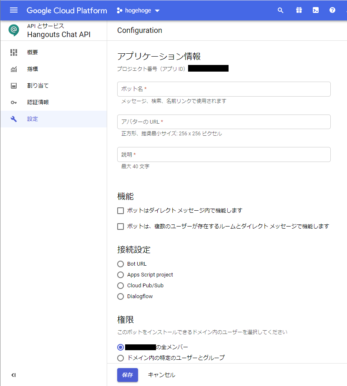Select 設定 in the sidebar
This screenshot has height=386, width=347.
[53, 119]
